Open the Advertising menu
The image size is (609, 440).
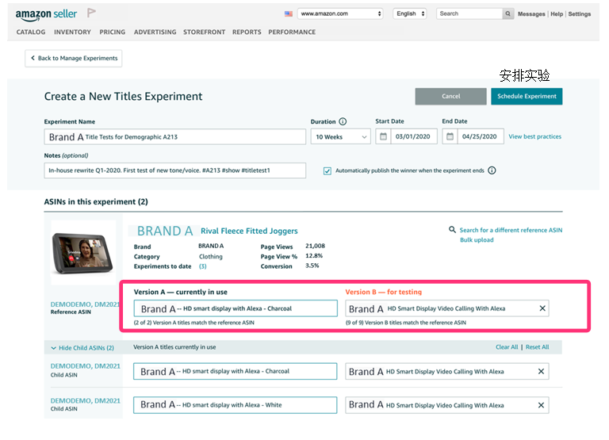155,33
